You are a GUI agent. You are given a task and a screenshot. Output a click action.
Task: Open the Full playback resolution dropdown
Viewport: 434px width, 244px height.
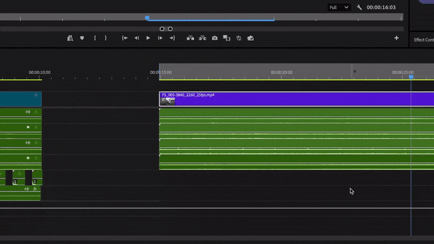(339, 8)
